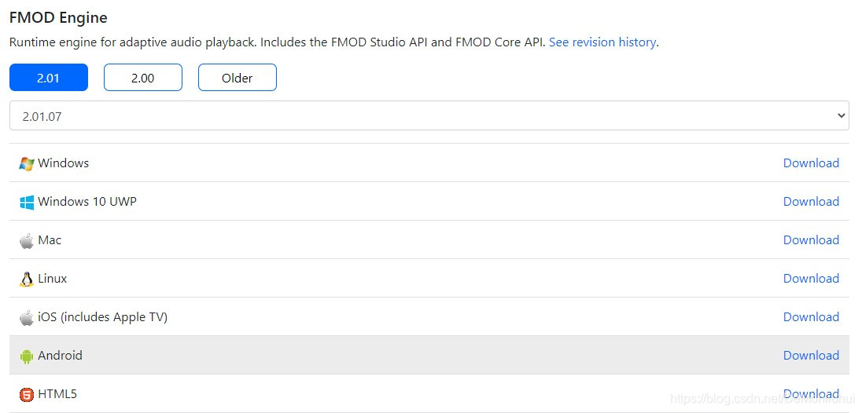Click the Apple icon beside Mac
The height and width of the screenshot is (413, 862).
[27, 240]
